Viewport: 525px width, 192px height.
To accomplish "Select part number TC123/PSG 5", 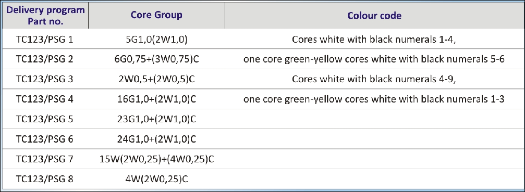I will pos(45,119).
